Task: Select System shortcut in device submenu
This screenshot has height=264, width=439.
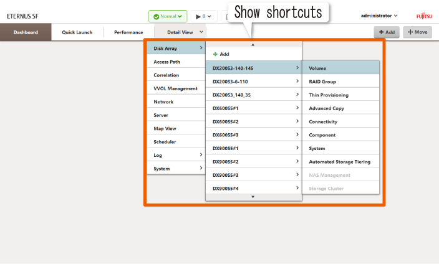Action: click(x=340, y=148)
